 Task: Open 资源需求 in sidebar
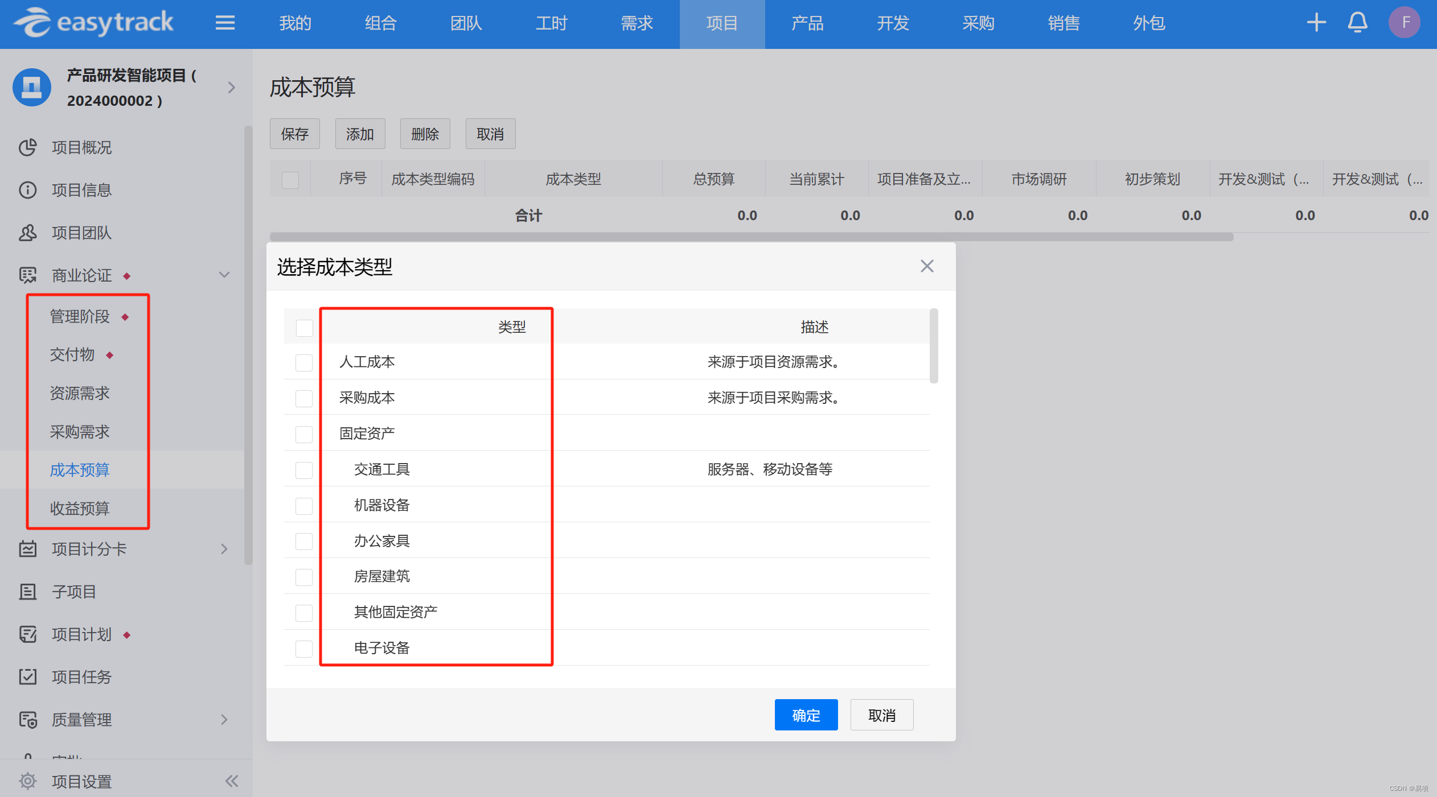pos(80,393)
